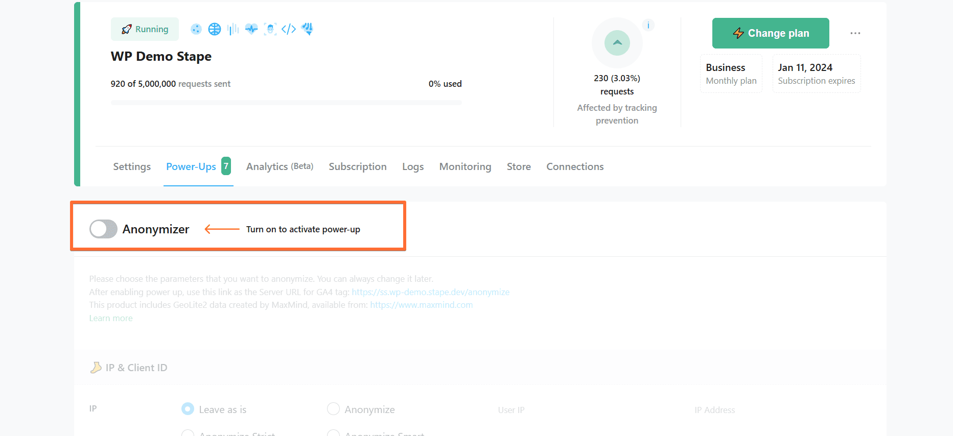Click the Jan 11, 2024 Subscription expires card
Screen dimensions: 953x436
pos(817,74)
